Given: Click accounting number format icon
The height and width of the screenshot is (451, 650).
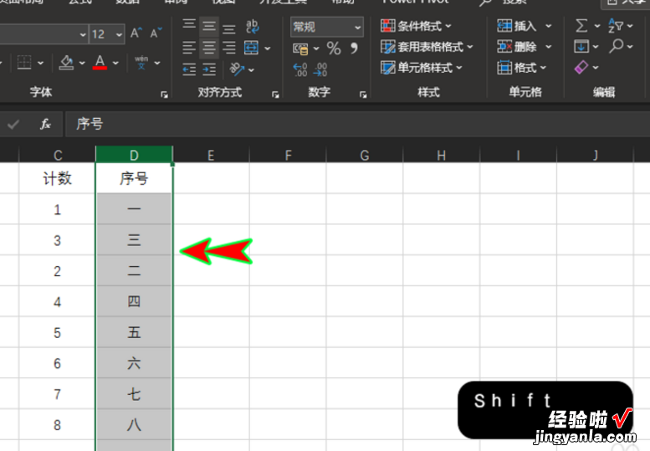Looking at the screenshot, I should pos(300,49).
